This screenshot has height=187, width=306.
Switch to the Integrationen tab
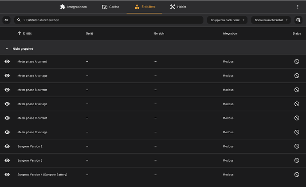click(x=73, y=7)
